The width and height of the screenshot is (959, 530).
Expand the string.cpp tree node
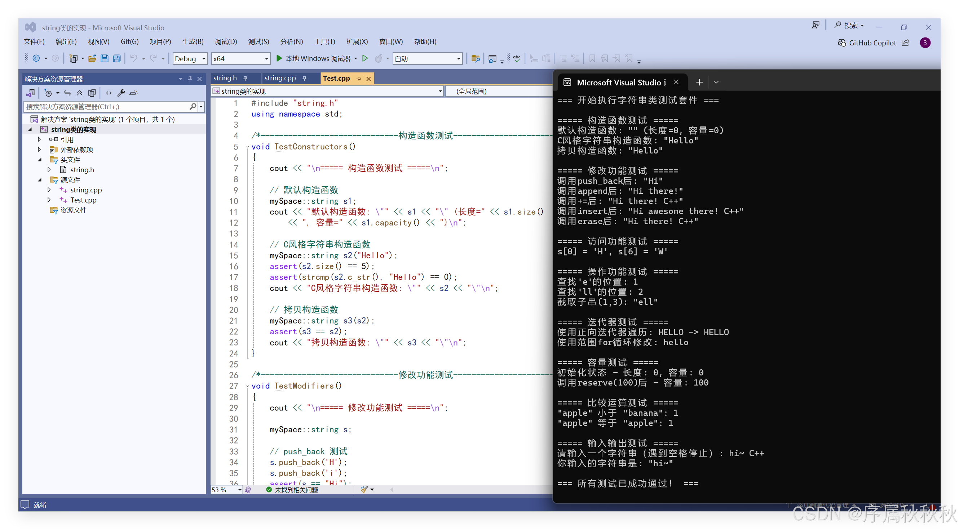coord(49,190)
